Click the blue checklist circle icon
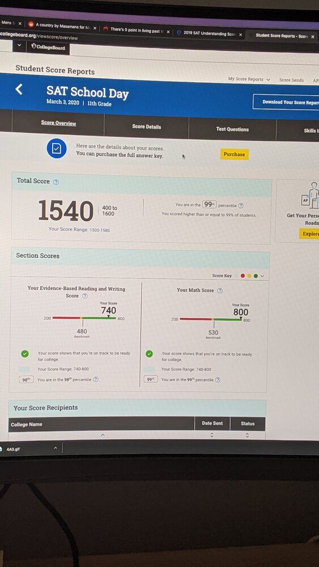 click(x=56, y=148)
